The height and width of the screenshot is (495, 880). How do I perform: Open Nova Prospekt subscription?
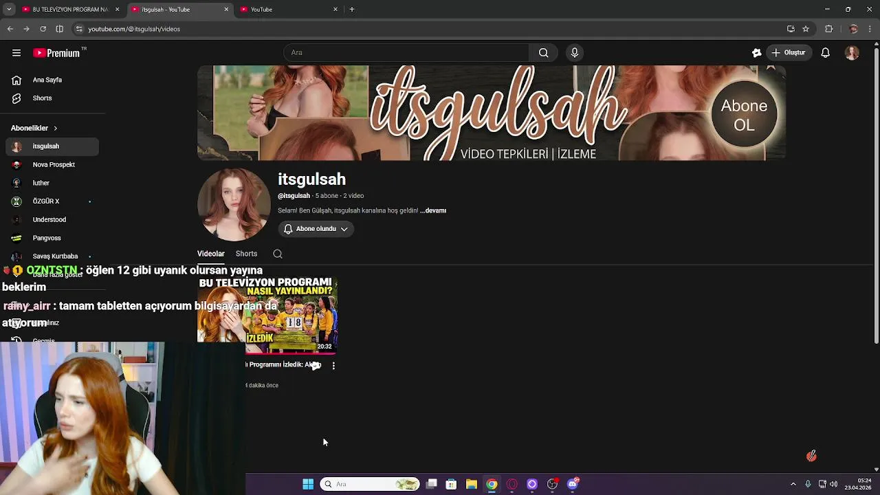(x=52, y=165)
